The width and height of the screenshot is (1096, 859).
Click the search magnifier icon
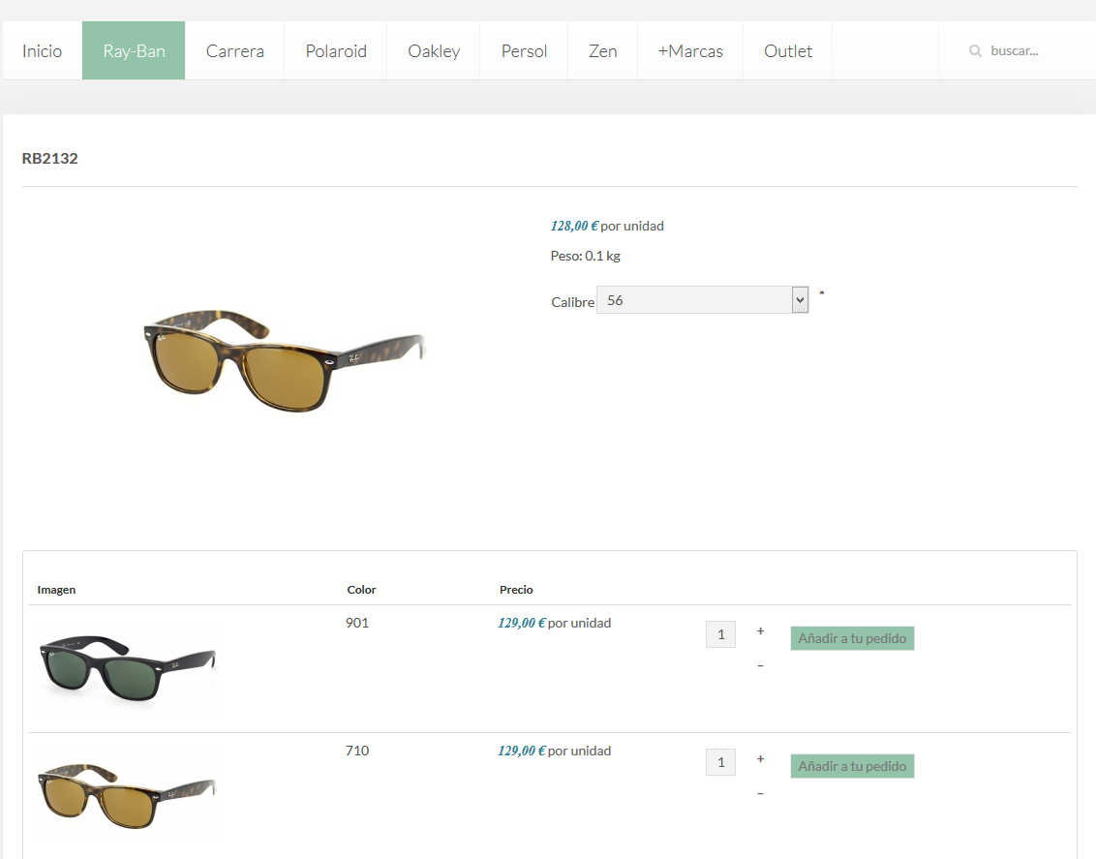point(975,51)
